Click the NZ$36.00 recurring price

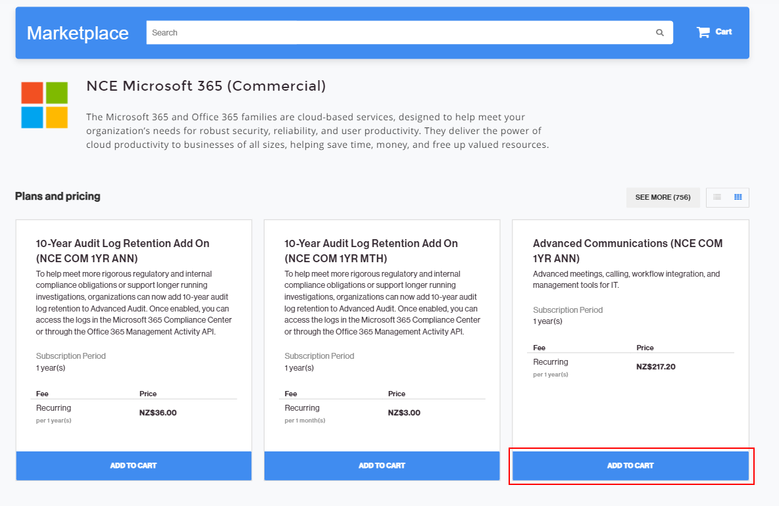click(x=158, y=413)
